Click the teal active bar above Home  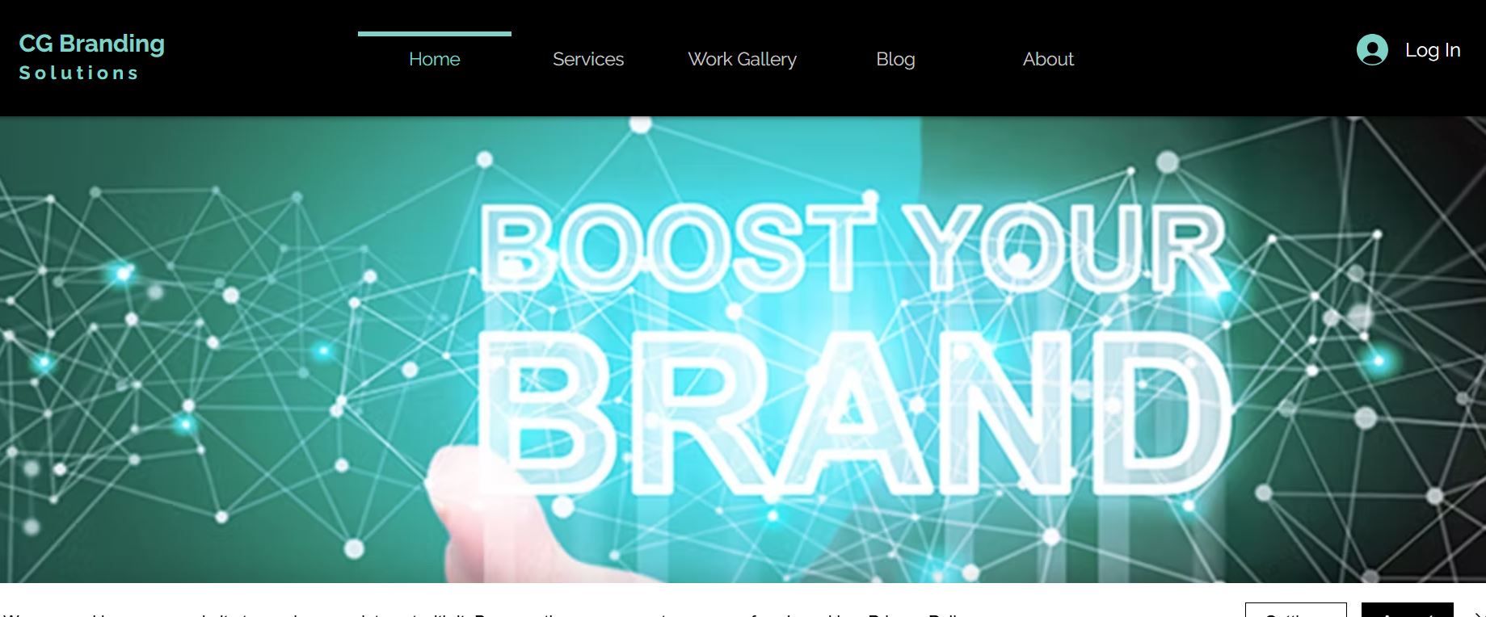pyautogui.click(x=435, y=34)
